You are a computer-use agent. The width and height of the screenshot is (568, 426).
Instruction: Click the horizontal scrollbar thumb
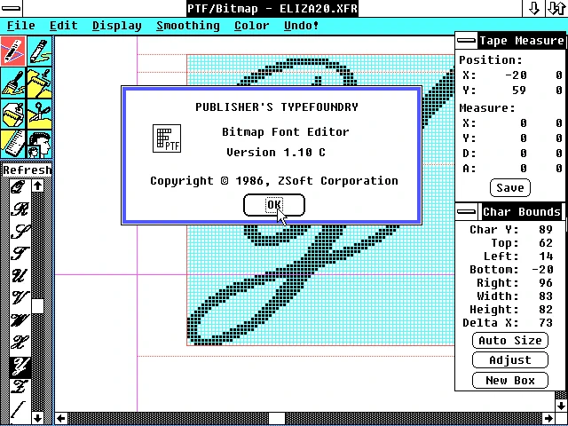pos(277,418)
